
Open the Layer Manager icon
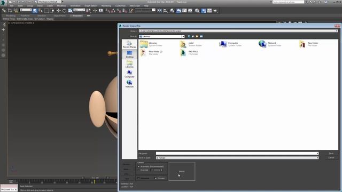[172, 11]
